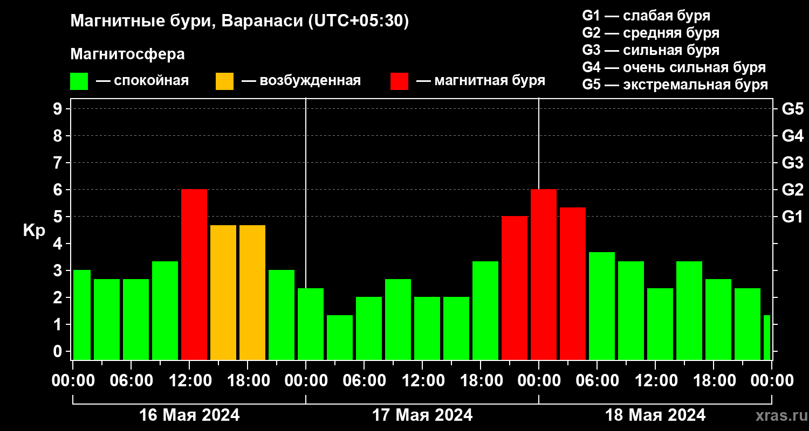Image resolution: width=809 pixels, height=431 pixels.
Task: Click the '18 Мая 2024' date label
Action: [x=655, y=415]
